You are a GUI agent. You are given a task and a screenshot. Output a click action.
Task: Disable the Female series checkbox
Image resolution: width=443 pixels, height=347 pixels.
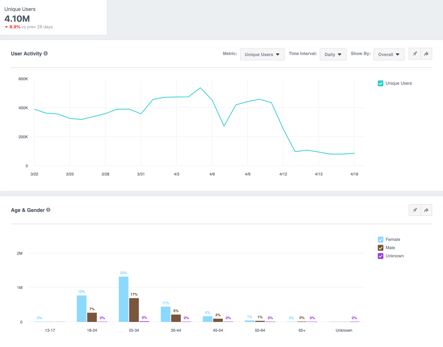point(380,239)
